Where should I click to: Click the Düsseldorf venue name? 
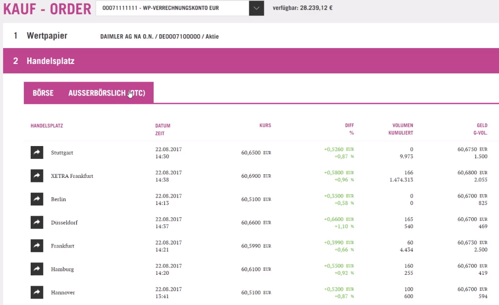click(64, 223)
